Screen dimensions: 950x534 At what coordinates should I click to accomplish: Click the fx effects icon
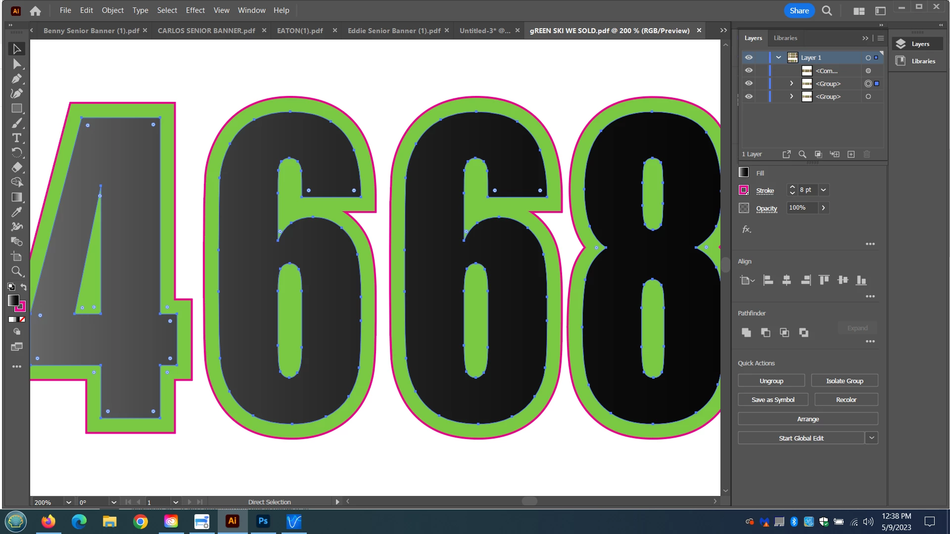[x=746, y=229]
